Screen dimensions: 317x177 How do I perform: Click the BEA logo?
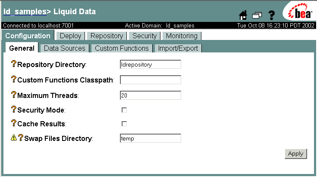coord(300,11)
